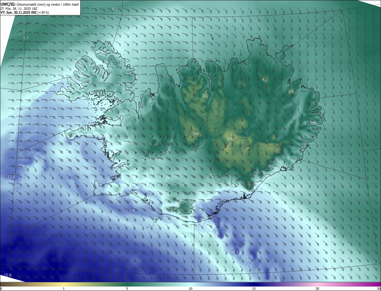
Task: Click the 5.7 value label
Action: pyautogui.click(x=26, y=38)
